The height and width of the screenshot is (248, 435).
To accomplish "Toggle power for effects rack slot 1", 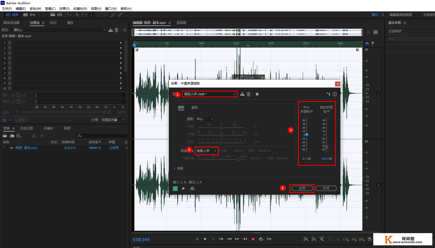I will point(10,43).
